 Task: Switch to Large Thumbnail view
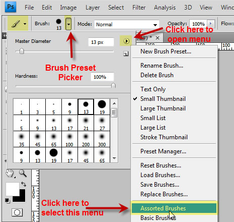[x=163, y=108]
